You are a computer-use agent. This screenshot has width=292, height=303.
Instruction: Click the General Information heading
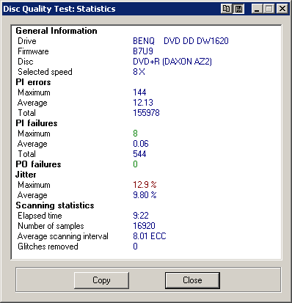(x=56, y=31)
